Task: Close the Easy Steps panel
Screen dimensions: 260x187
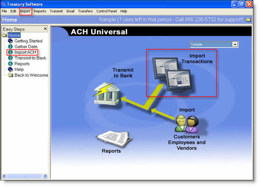Action: pyautogui.click(x=45, y=29)
